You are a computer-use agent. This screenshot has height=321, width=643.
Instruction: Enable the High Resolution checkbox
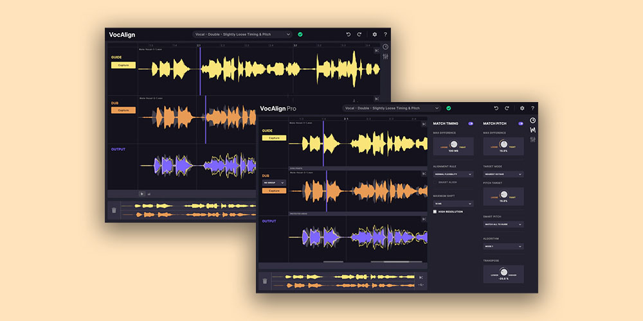pos(435,212)
